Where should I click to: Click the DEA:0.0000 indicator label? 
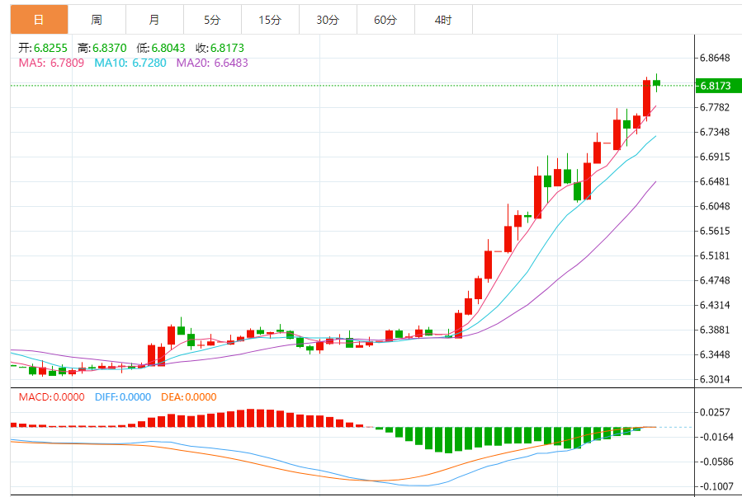tap(189, 396)
